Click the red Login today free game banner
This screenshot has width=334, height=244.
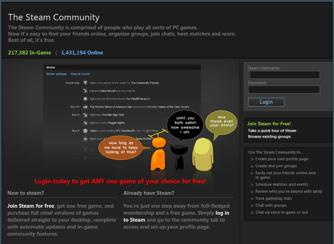[120, 181]
